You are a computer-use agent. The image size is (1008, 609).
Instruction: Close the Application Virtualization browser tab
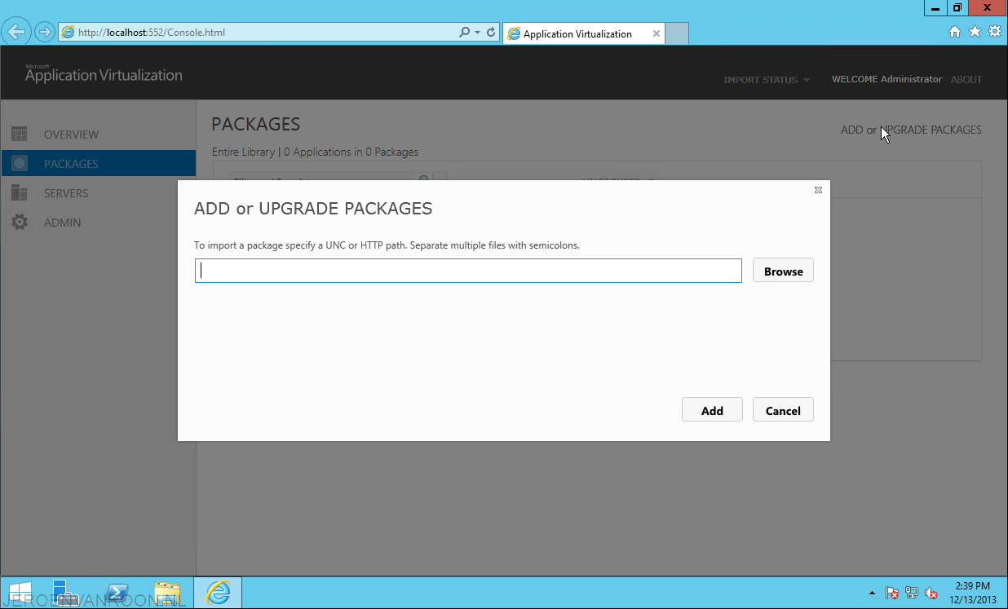(x=657, y=33)
